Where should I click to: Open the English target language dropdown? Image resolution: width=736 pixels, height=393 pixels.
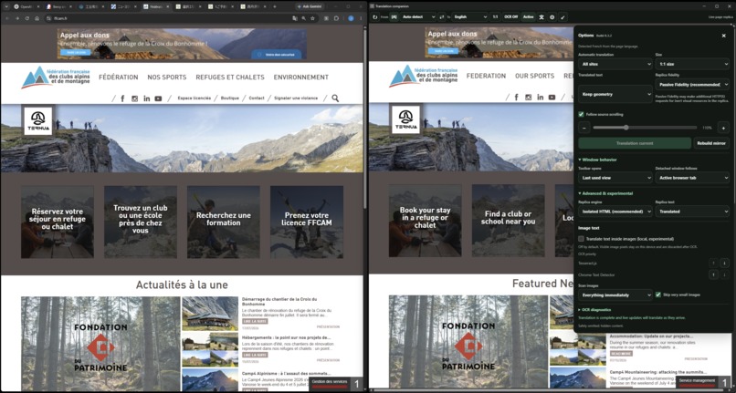point(470,17)
